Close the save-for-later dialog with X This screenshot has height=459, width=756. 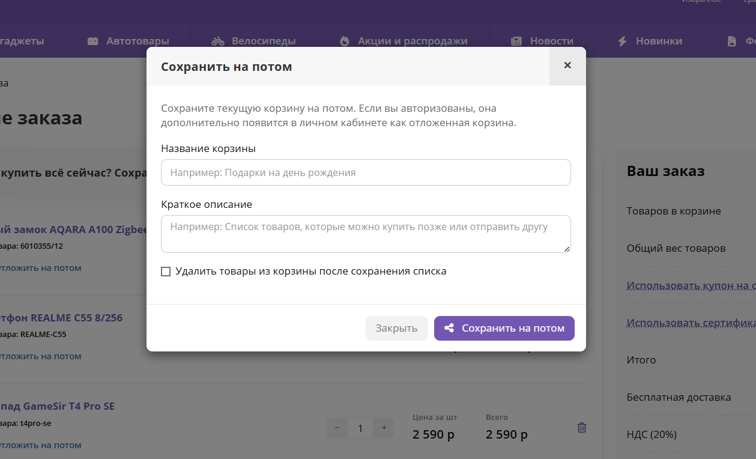(x=567, y=65)
